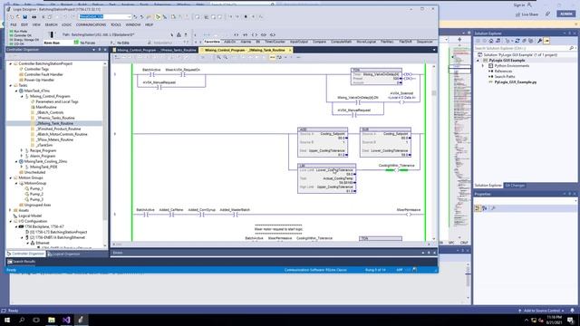Open Task View on the taskbar
This screenshot has height=326, width=580.
36,320
